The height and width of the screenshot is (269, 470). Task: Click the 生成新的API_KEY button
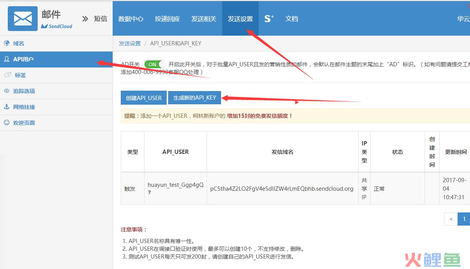[195, 98]
